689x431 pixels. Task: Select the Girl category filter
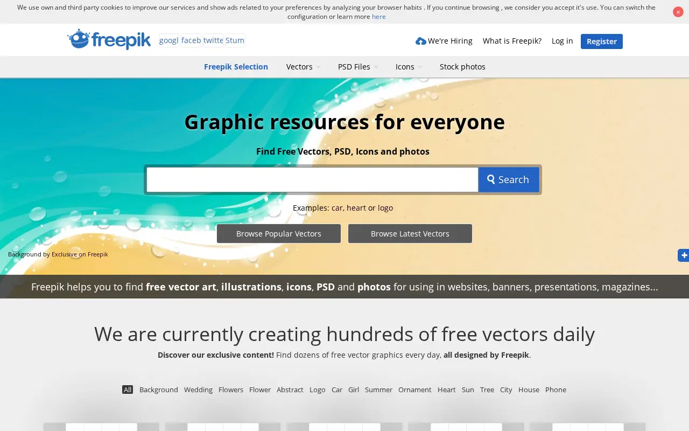(x=354, y=390)
